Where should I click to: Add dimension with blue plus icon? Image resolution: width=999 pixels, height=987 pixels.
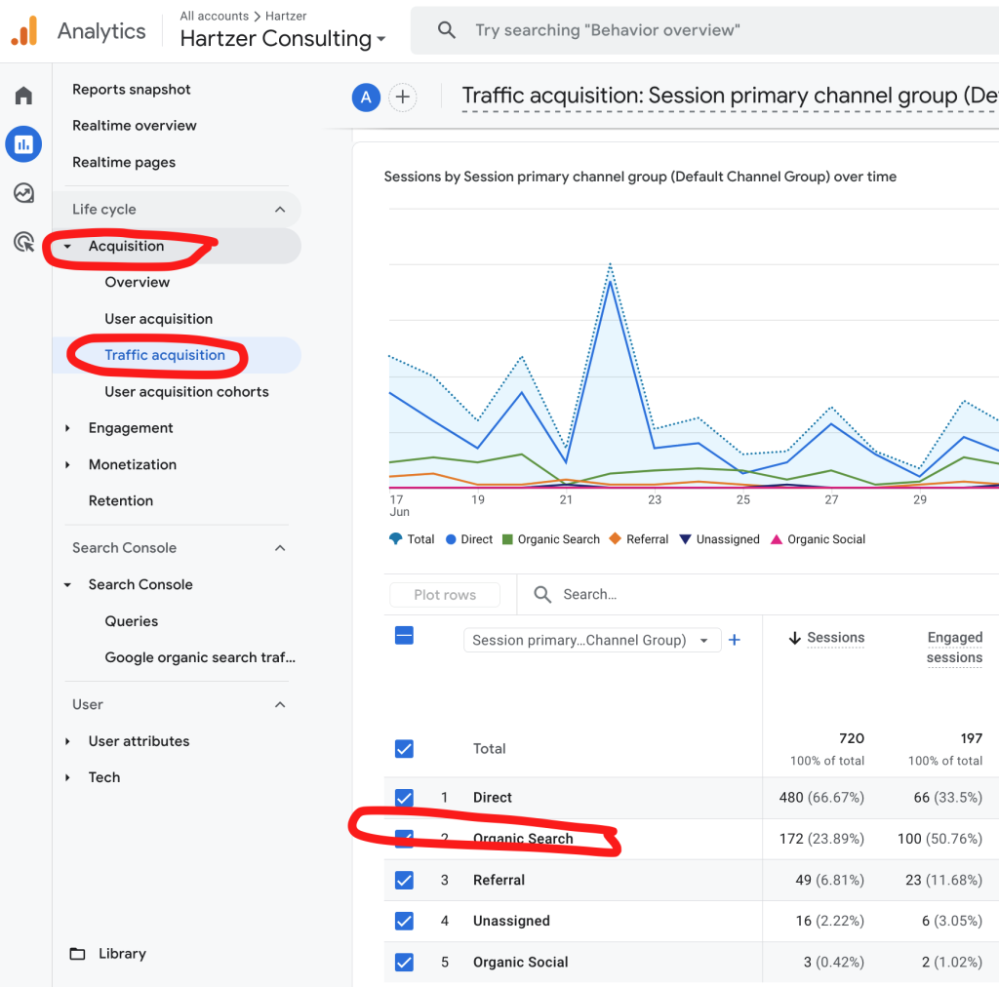pos(734,640)
